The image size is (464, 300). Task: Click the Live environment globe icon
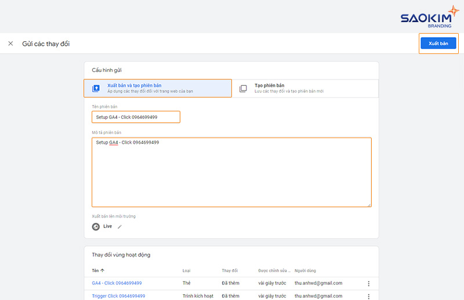click(96, 227)
